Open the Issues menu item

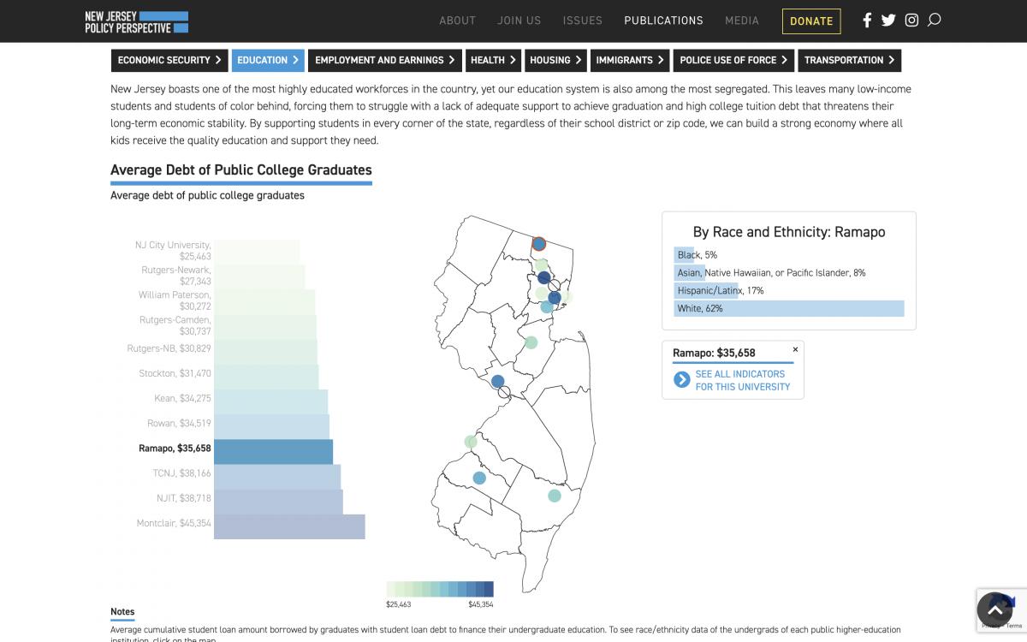tap(583, 21)
